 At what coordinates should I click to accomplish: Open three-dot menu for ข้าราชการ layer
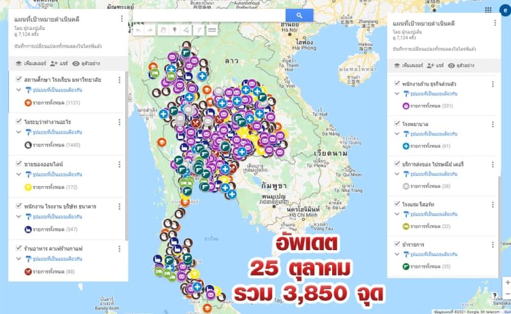coord(492,244)
